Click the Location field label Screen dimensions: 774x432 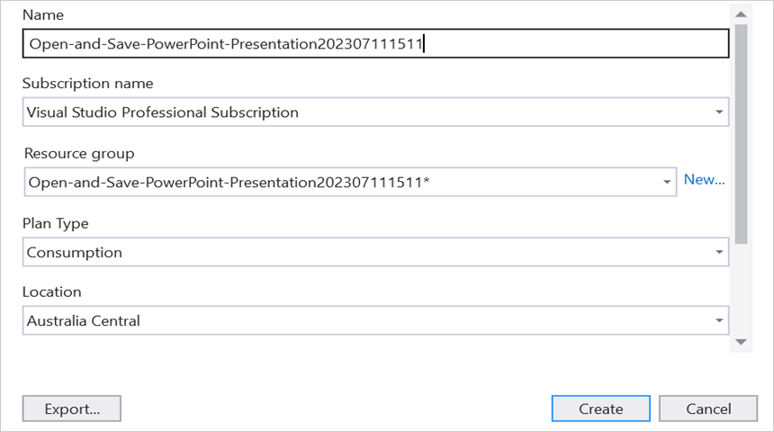pos(52,292)
